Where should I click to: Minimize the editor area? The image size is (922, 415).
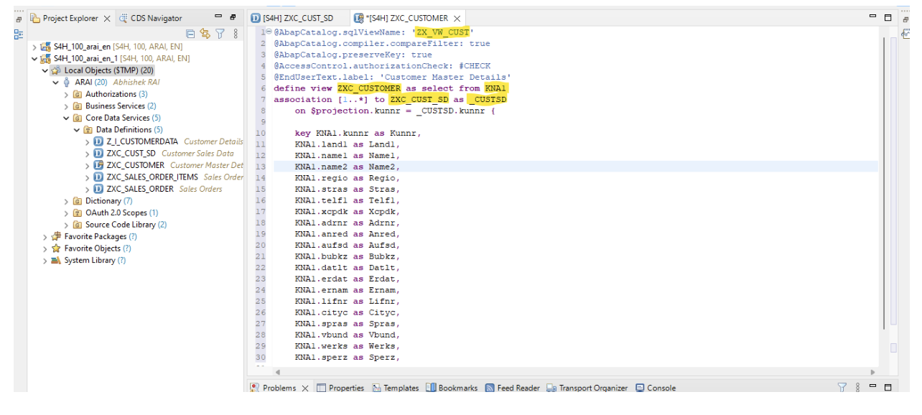coord(873,17)
